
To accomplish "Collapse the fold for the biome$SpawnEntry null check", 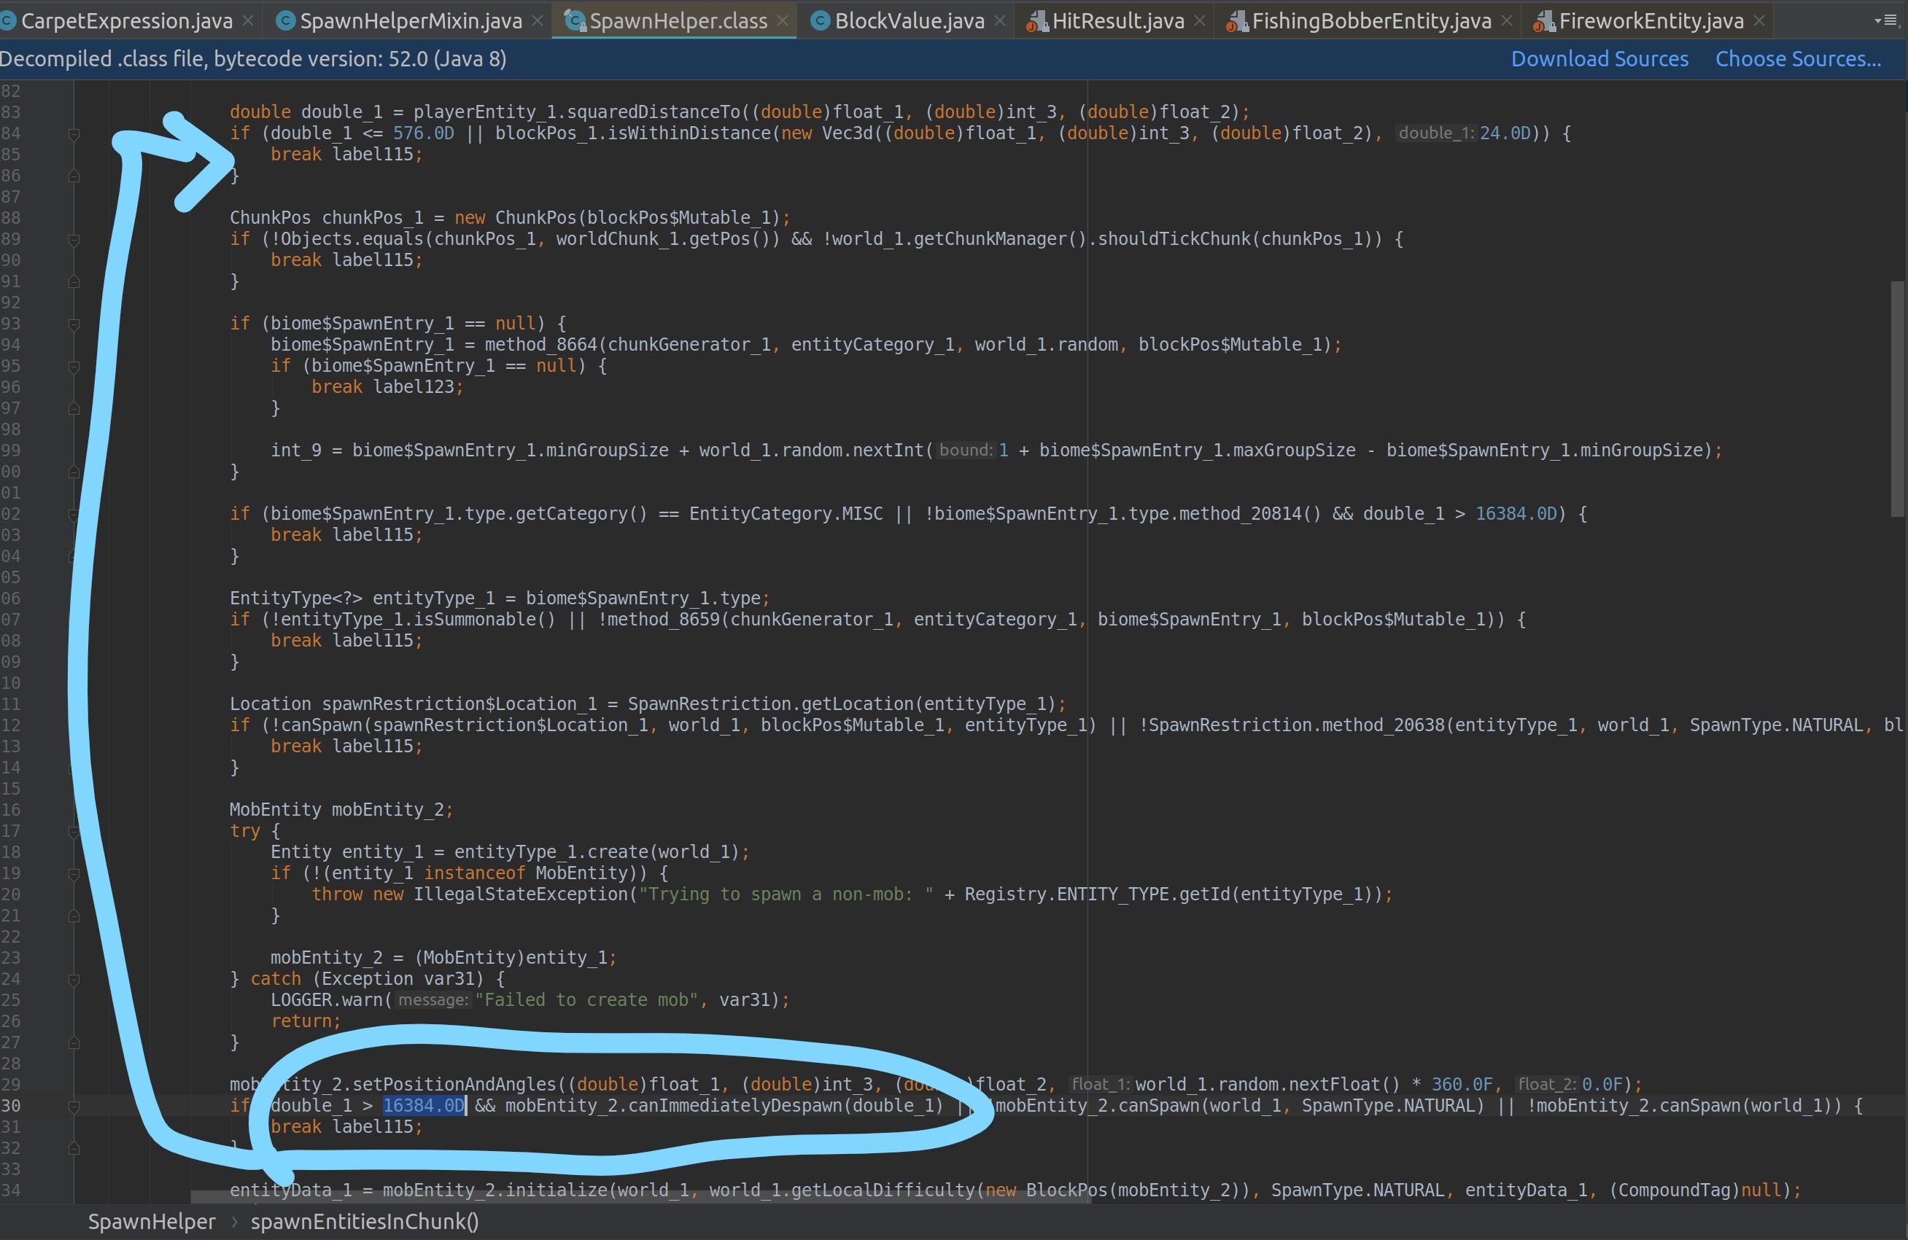I will coord(74,324).
